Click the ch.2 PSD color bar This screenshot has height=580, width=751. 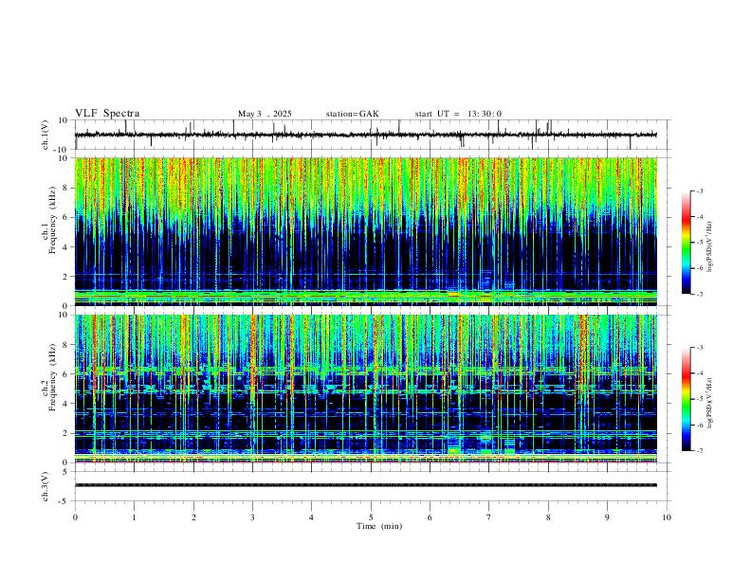point(686,399)
